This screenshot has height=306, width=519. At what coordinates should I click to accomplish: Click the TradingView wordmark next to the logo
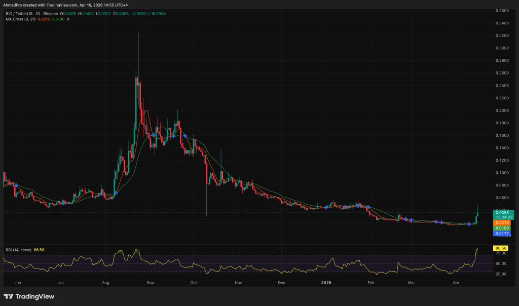[x=35, y=296]
